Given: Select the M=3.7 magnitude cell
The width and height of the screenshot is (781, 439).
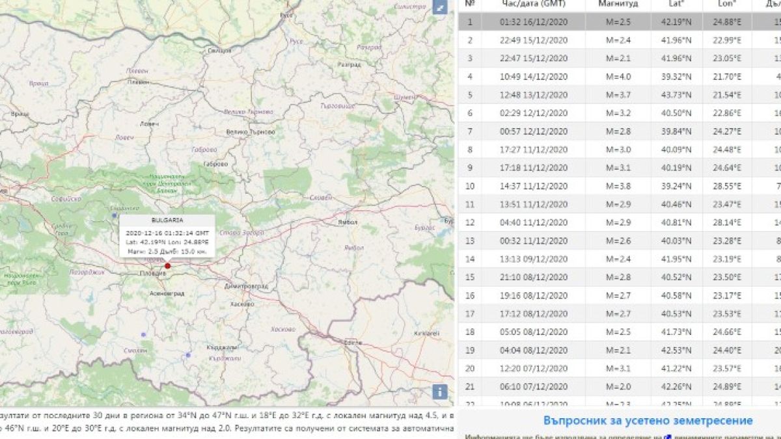Looking at the screenshot, I should coord(618,94).
